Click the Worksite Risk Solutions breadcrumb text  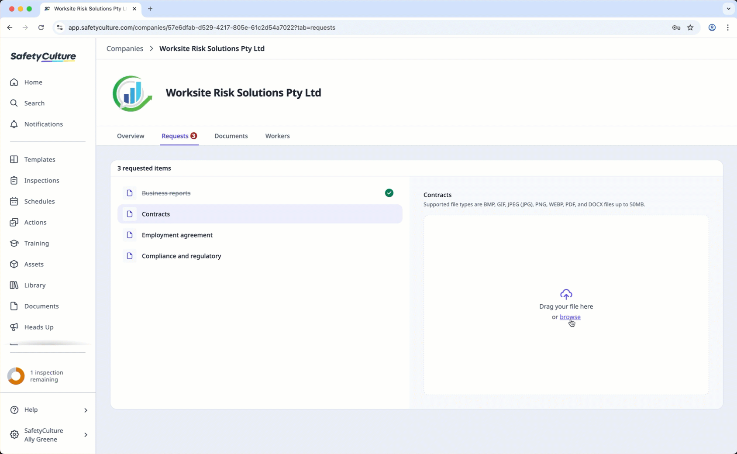[x=212, y=48]
